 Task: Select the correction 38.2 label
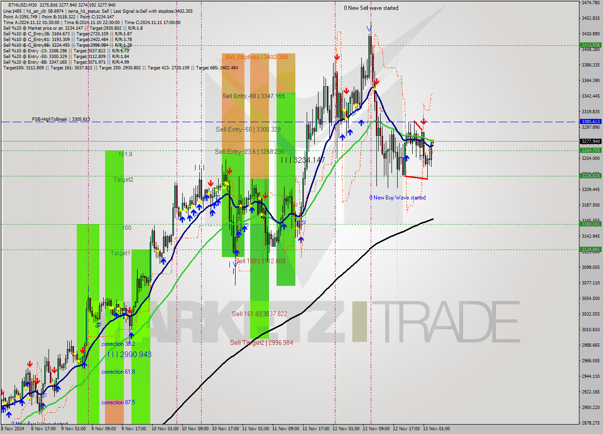118,344
